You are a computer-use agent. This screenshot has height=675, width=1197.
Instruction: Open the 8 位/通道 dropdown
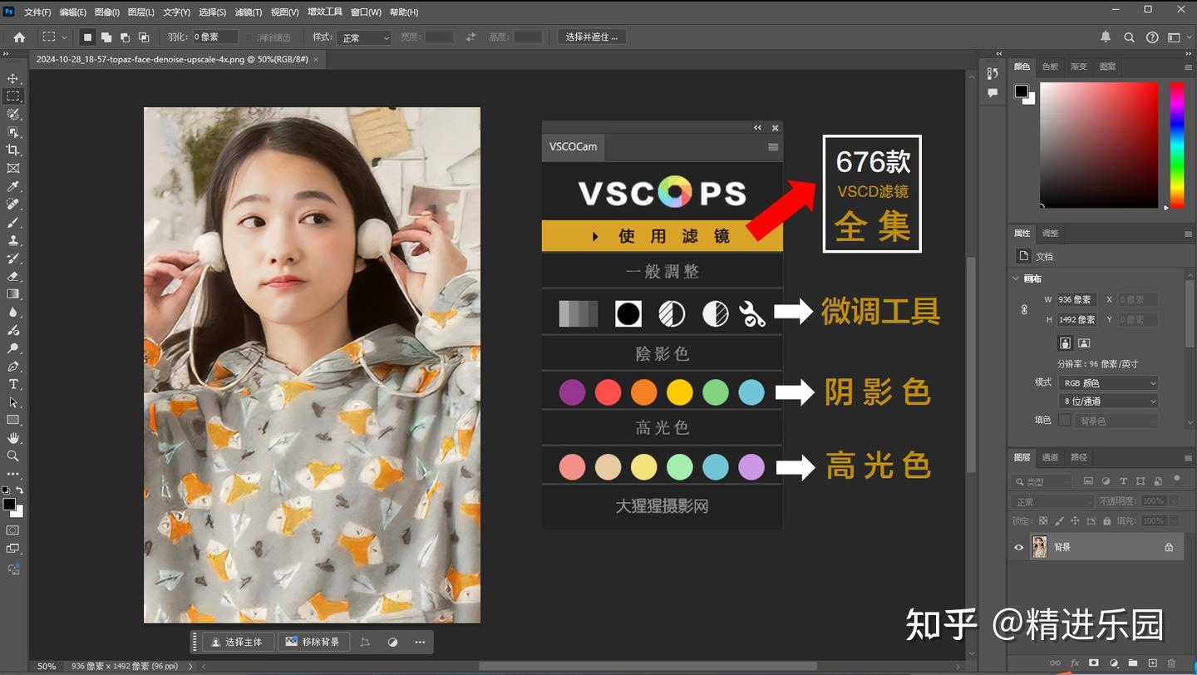coord(1108,401)
